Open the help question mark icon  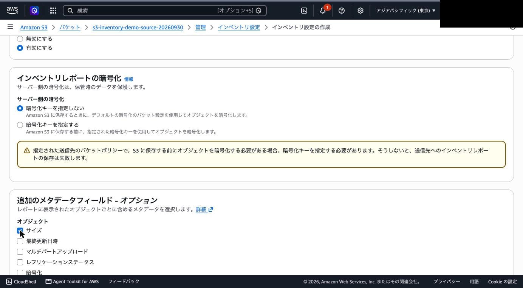[342, 11]
